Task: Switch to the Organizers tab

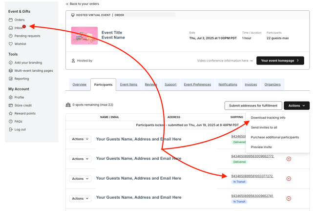Action: pyautogui.click(x=273, y=84)
